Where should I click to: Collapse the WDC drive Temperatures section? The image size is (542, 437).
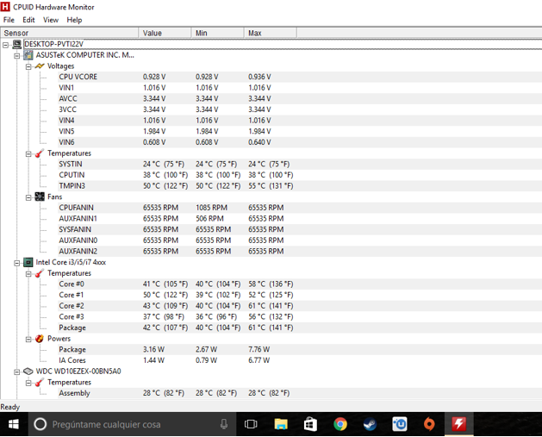[x=28, y=383]
